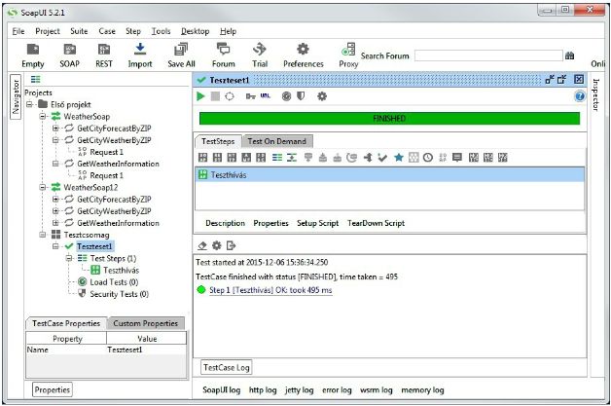
Task: Click the Search Forum input field
Action: click(x=488, y=55)
